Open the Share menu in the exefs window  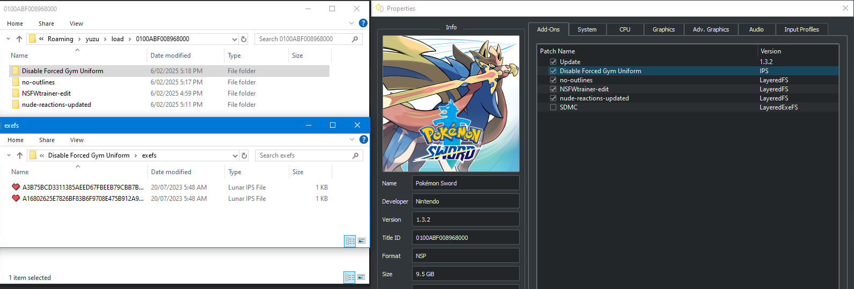point(47,140)
